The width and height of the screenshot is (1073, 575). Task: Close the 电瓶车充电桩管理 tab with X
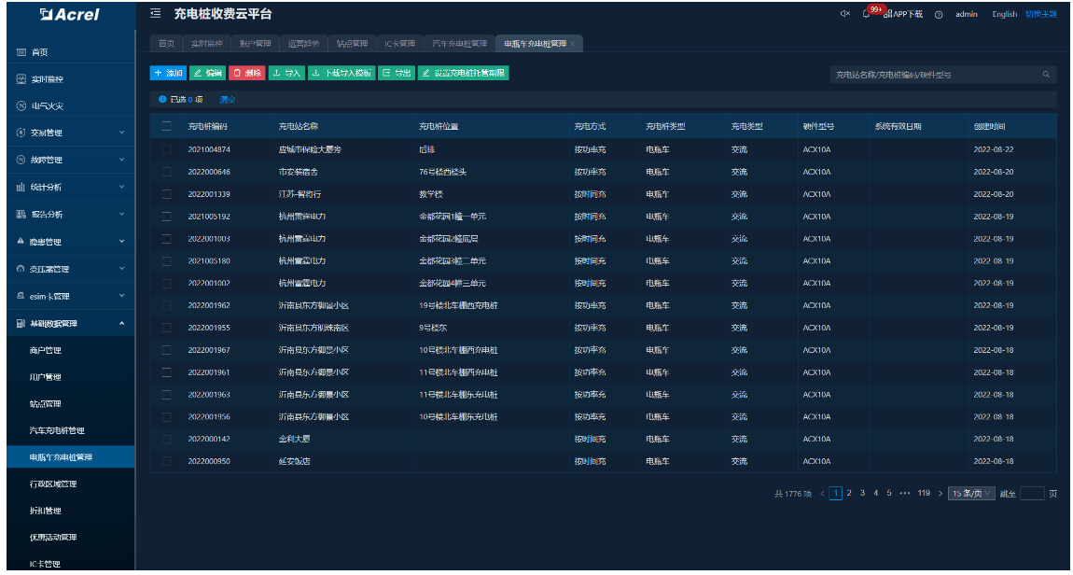click(x=572, y=44)
